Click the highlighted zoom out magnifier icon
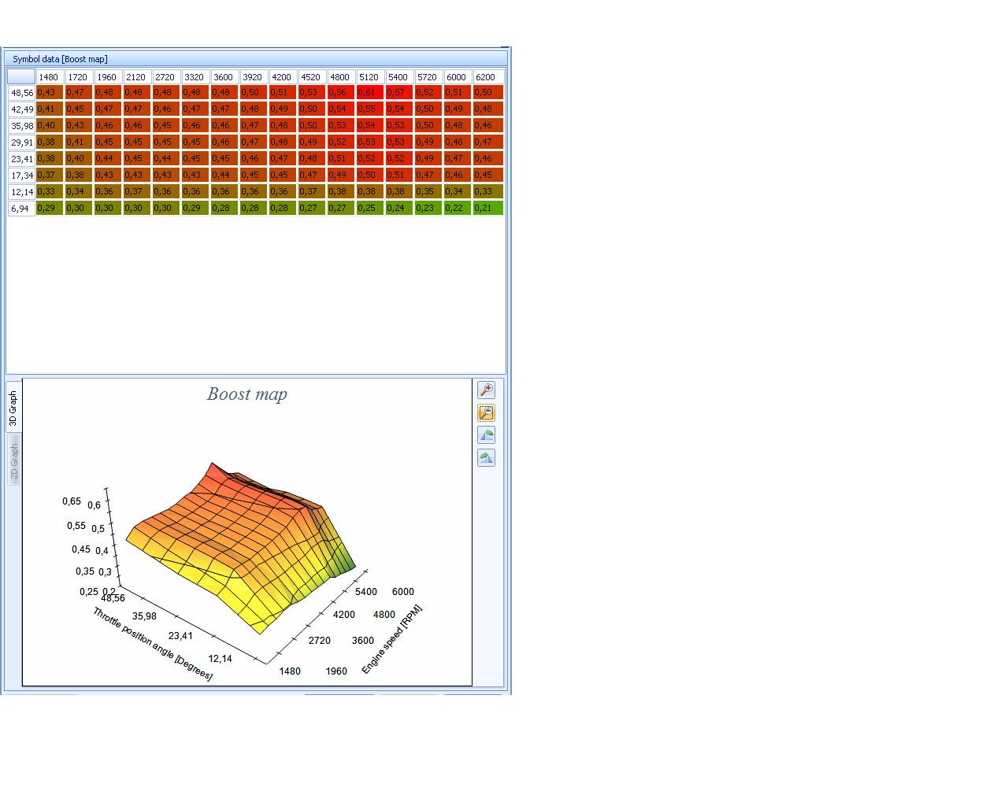The image size is (1008, 806). click(486, 412)
